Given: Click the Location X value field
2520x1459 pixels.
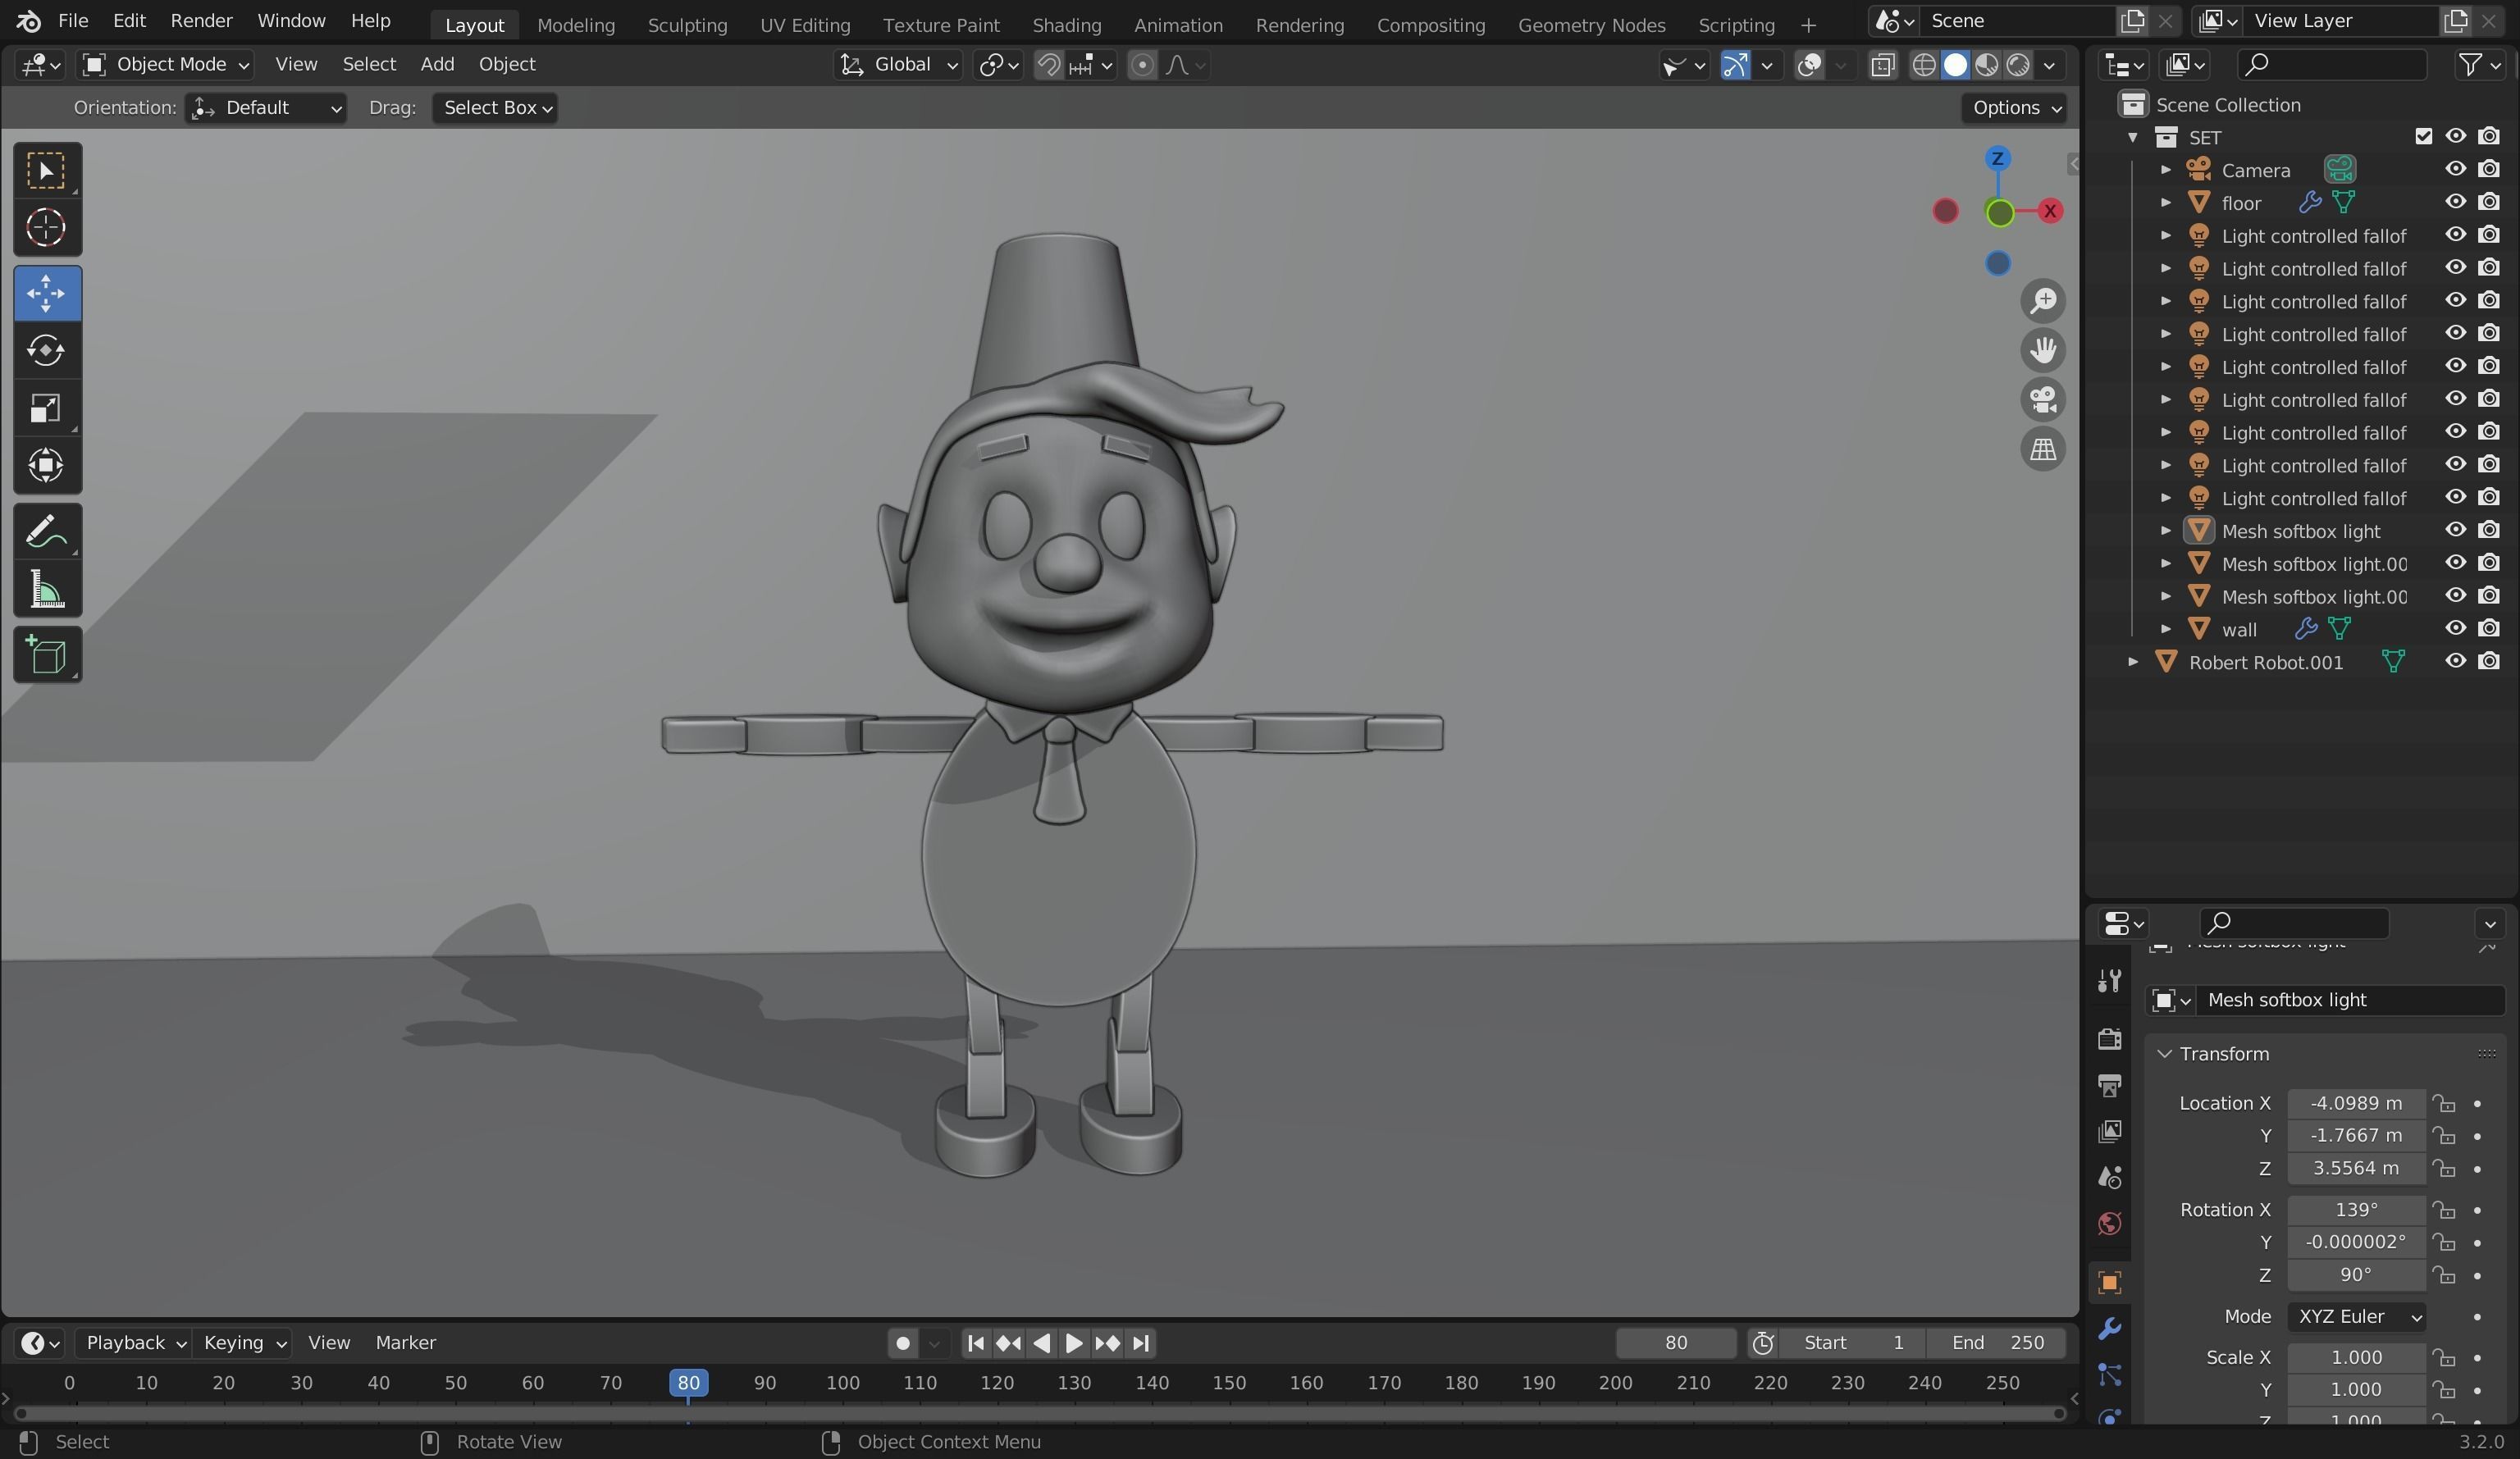Looking at the screenshot, I should (x=2356, y=1103).
